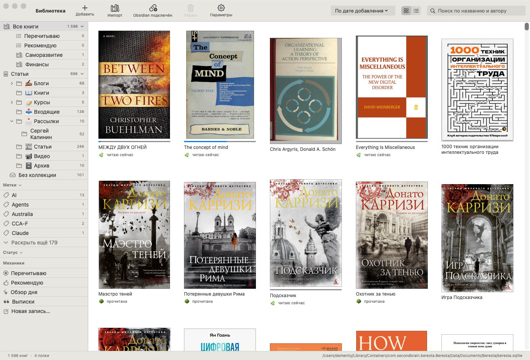
Task: Select the CCA-F tag
Action: tap(44, 224)
